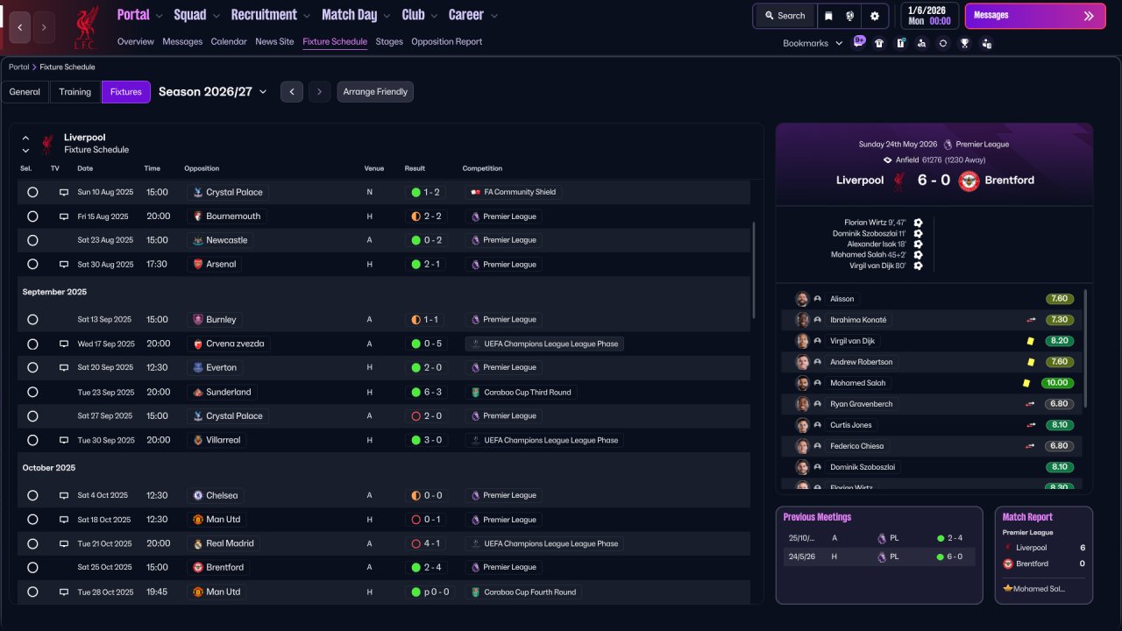
Task: Click Mohamed Salah's player portrait in ratings list
Action: 802,383
